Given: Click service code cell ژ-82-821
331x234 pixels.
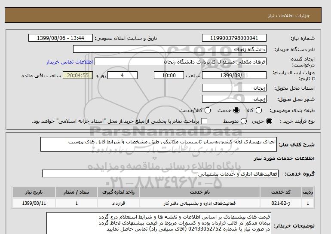Looking at the screenshot, I should 281,203.
